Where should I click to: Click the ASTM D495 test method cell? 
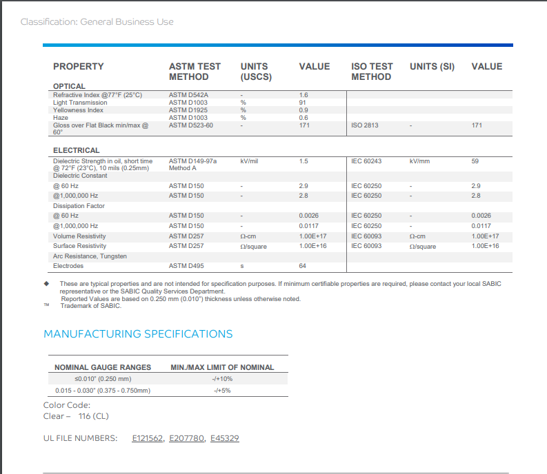pos(187,266)
